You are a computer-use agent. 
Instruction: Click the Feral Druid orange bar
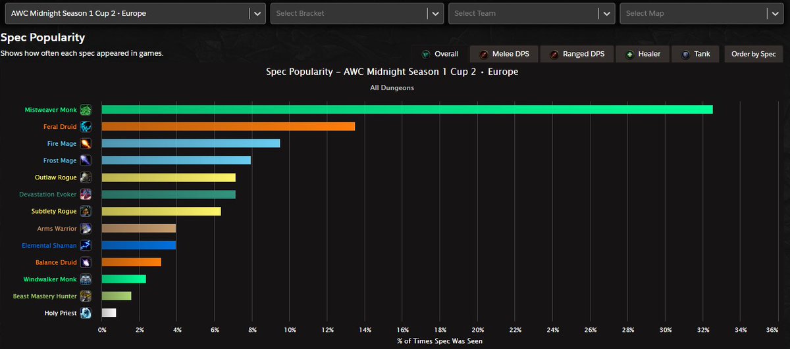pyautogui.click(x=228, y=126)
